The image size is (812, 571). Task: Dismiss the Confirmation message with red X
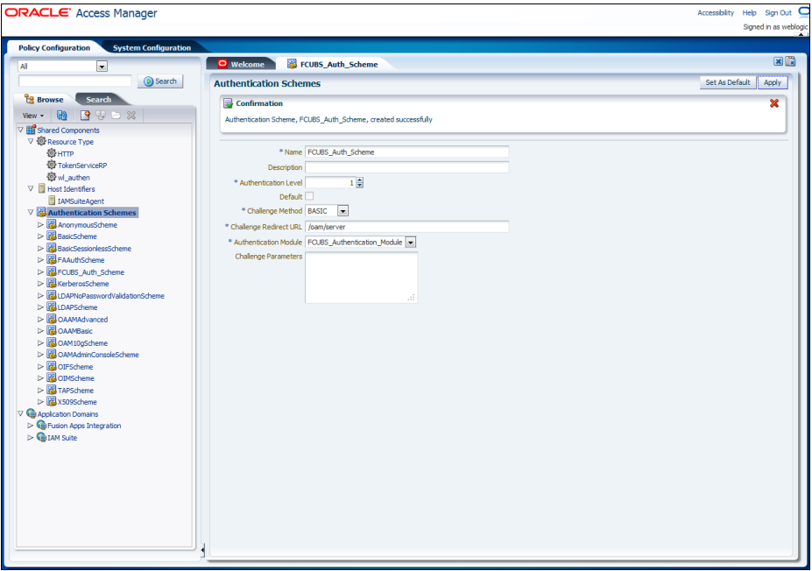coord(774,103)
